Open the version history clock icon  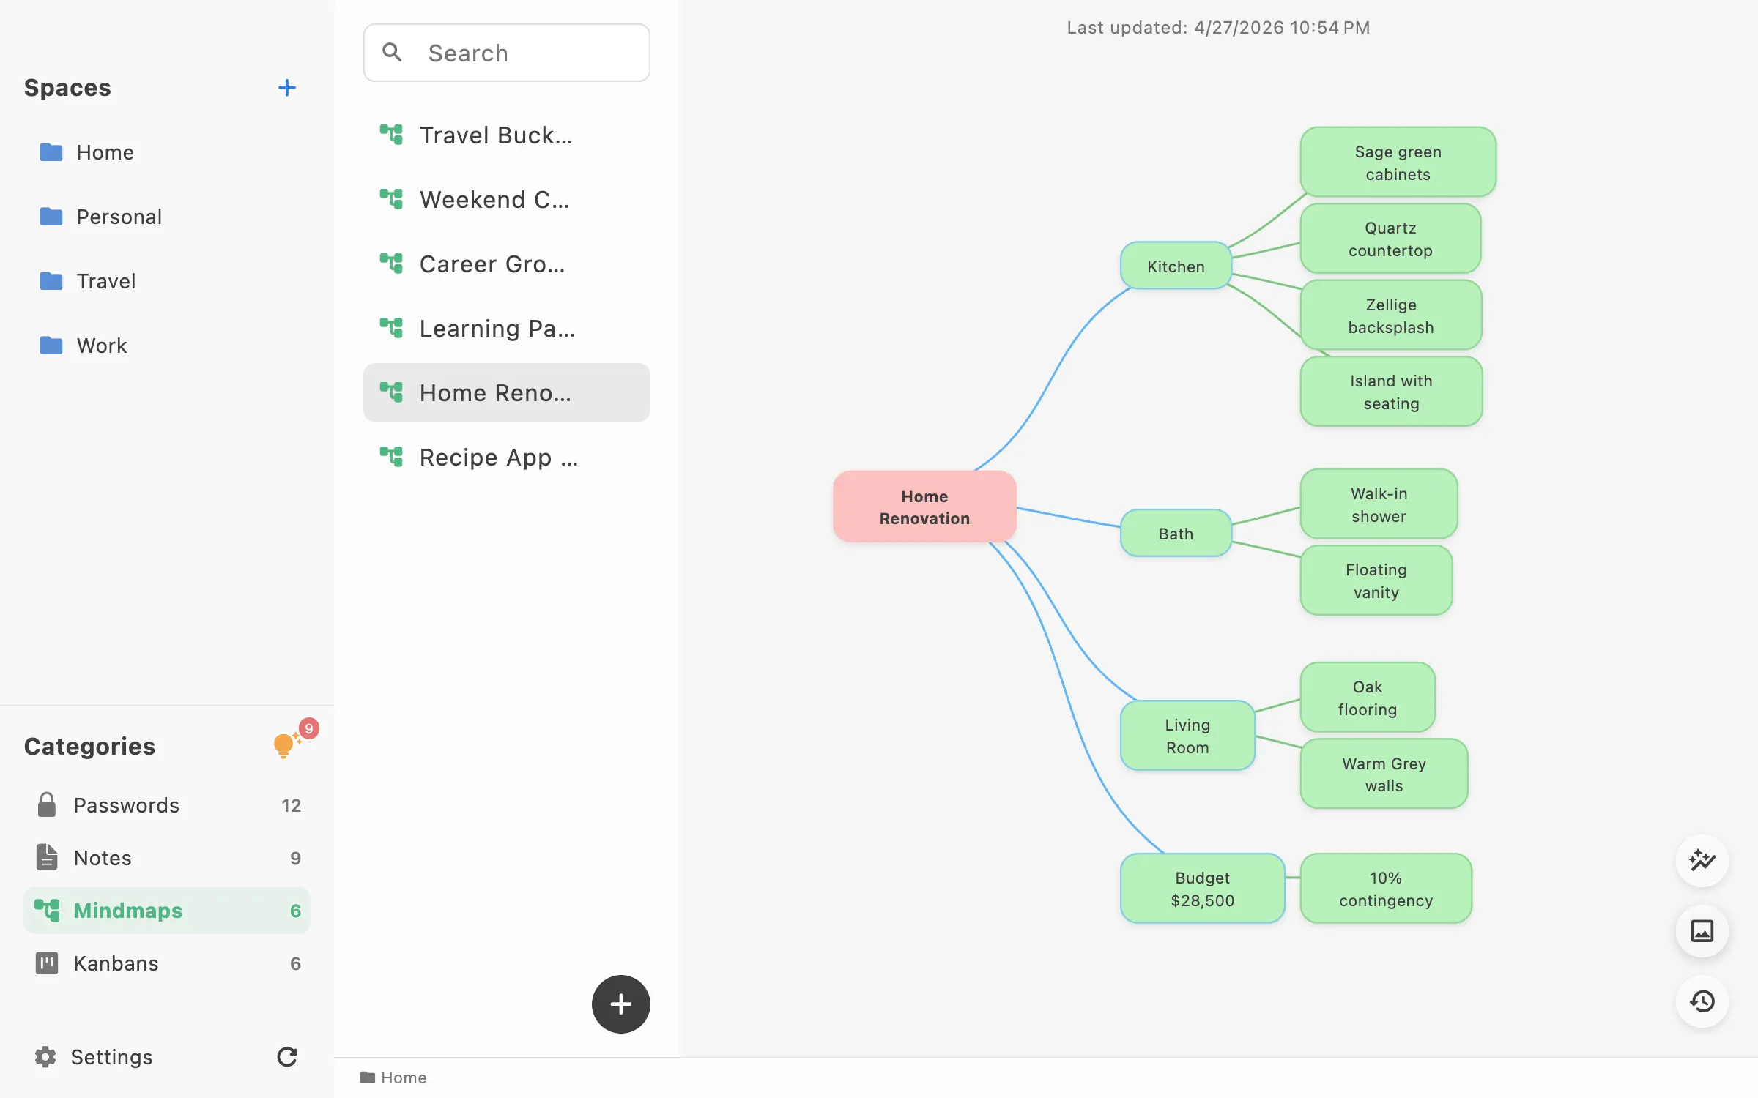[1702, 1001]
